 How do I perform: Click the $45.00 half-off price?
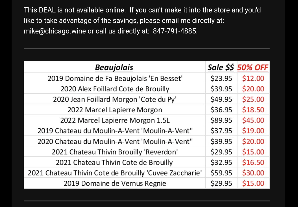[x=253, y=120]
